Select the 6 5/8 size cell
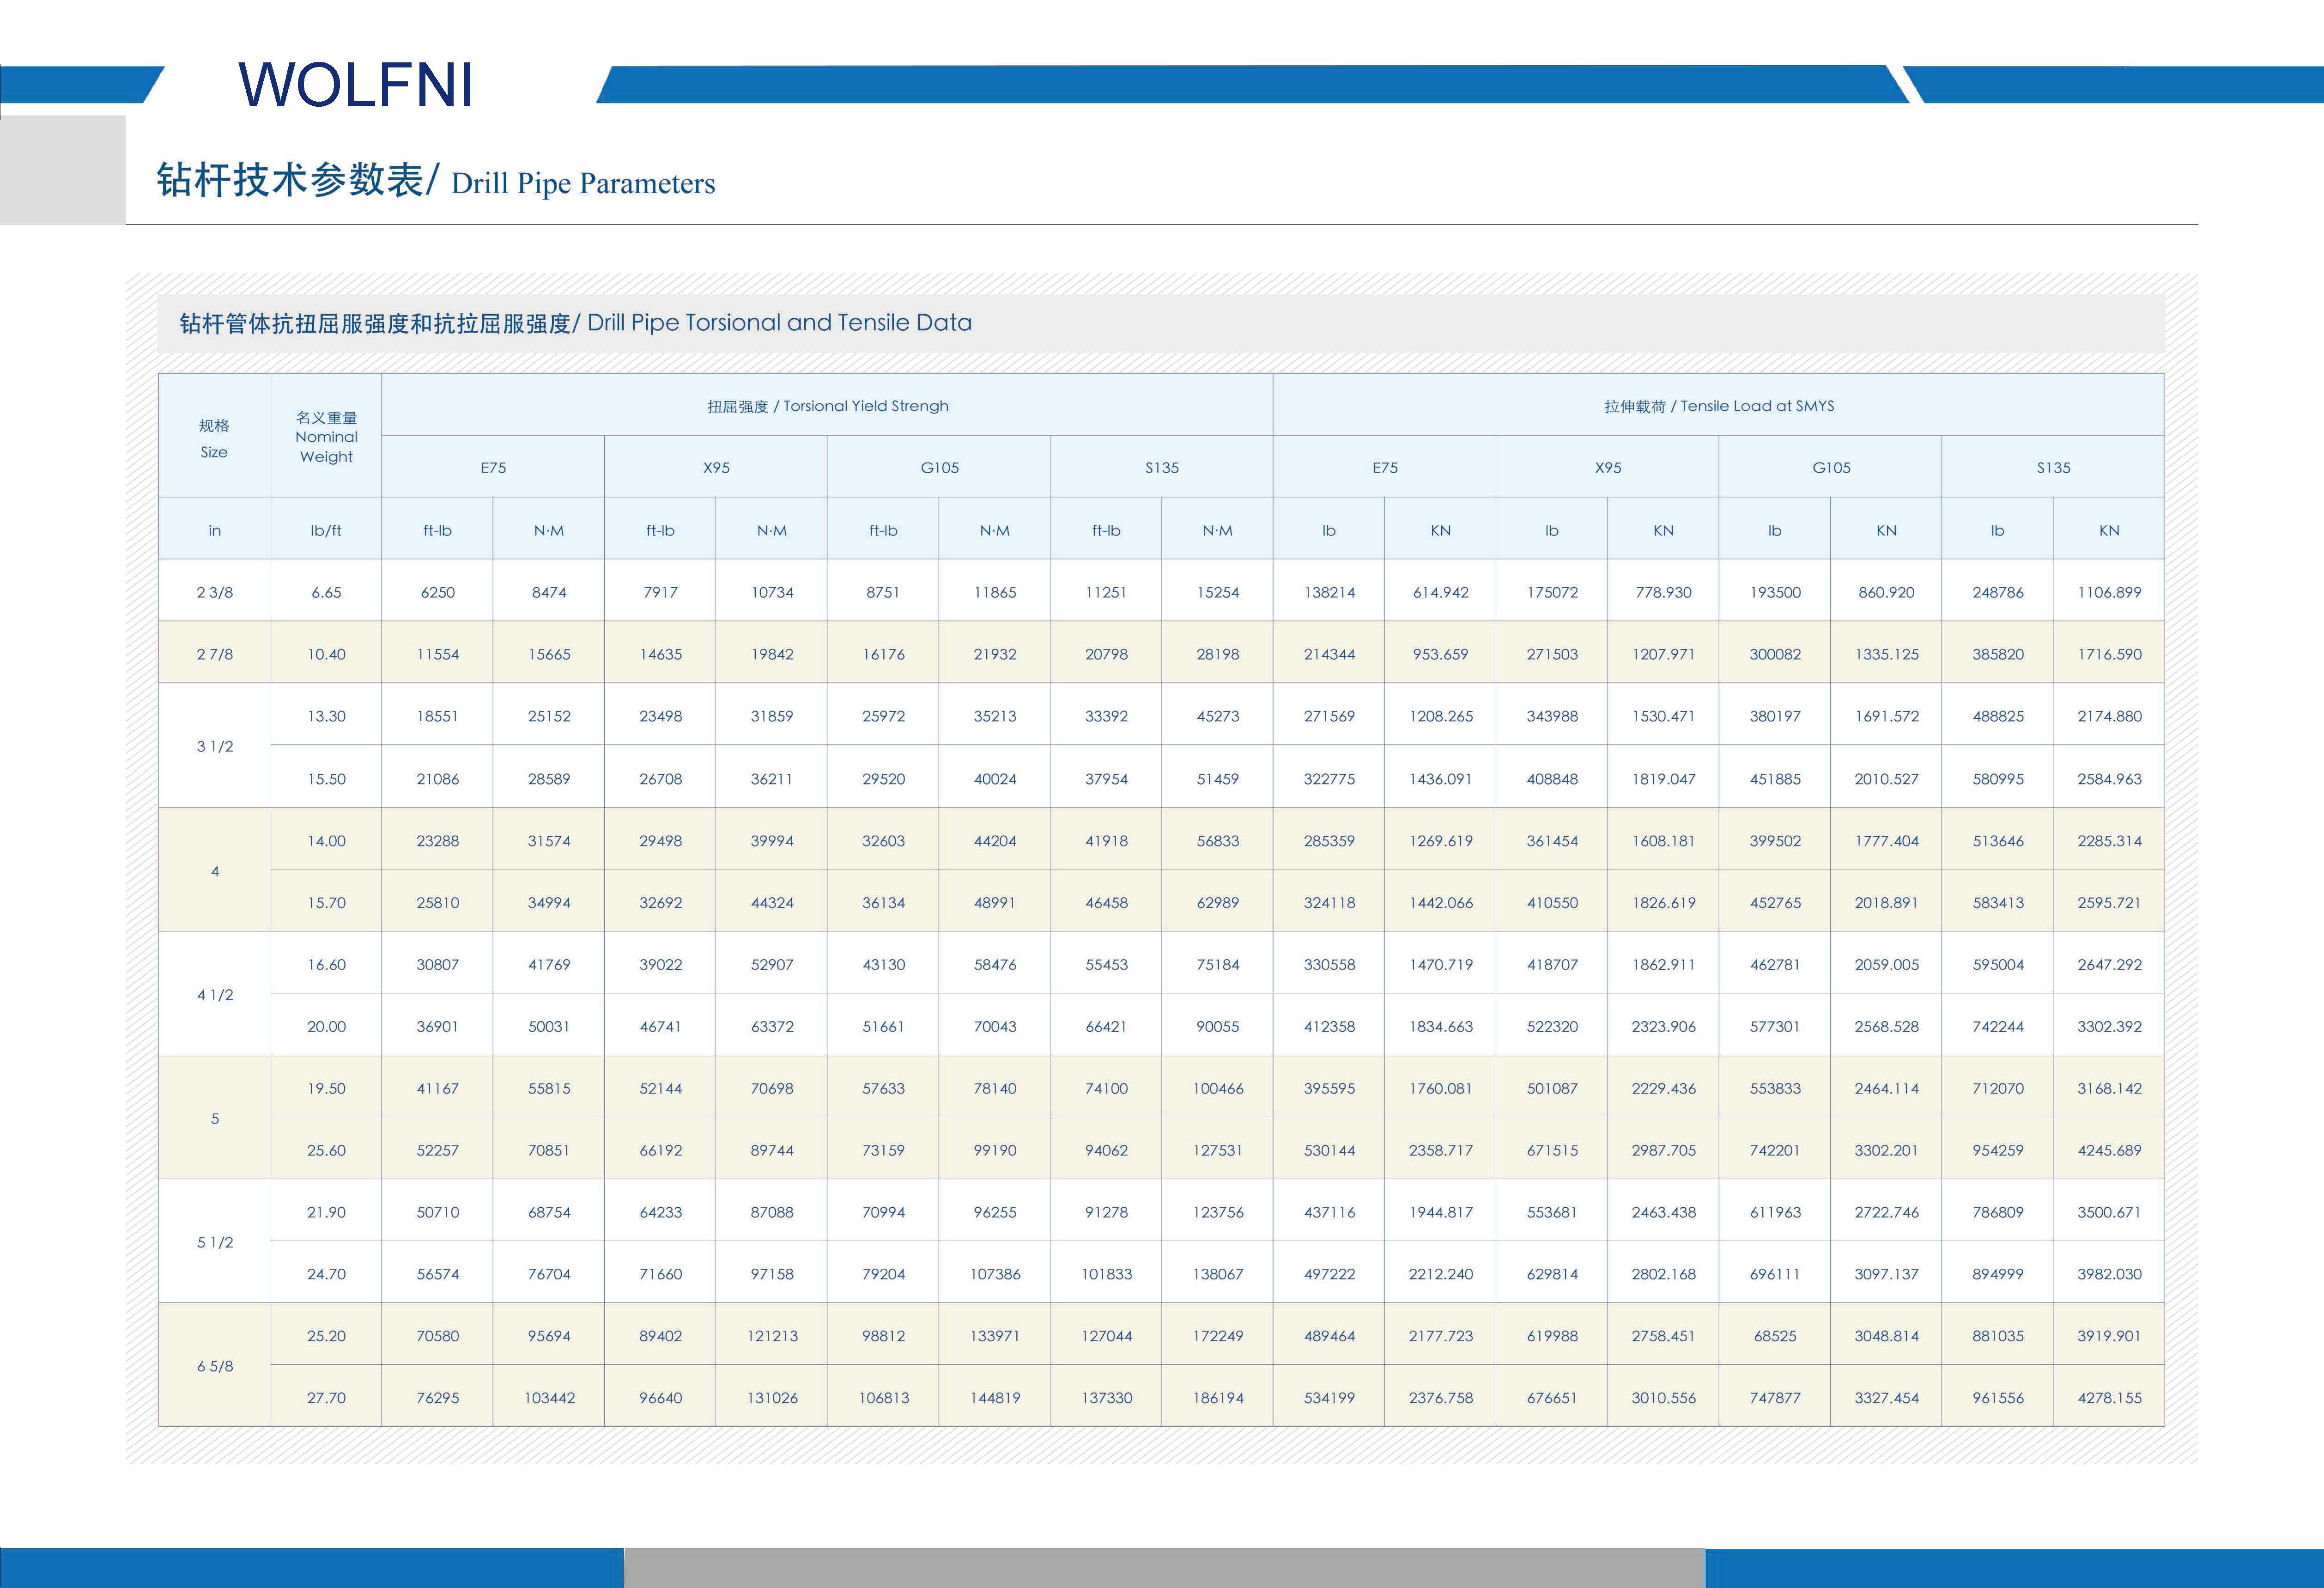The width and height of the screenshot is (2324, 1588). tap(214, 1366)
